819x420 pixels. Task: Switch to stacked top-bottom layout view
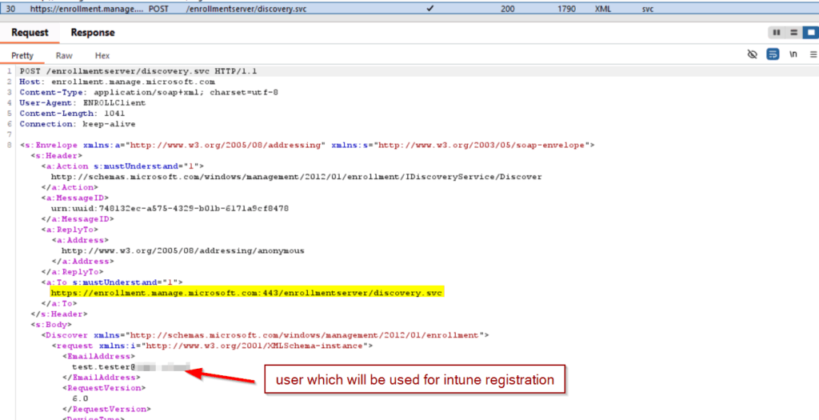(793, 33)
